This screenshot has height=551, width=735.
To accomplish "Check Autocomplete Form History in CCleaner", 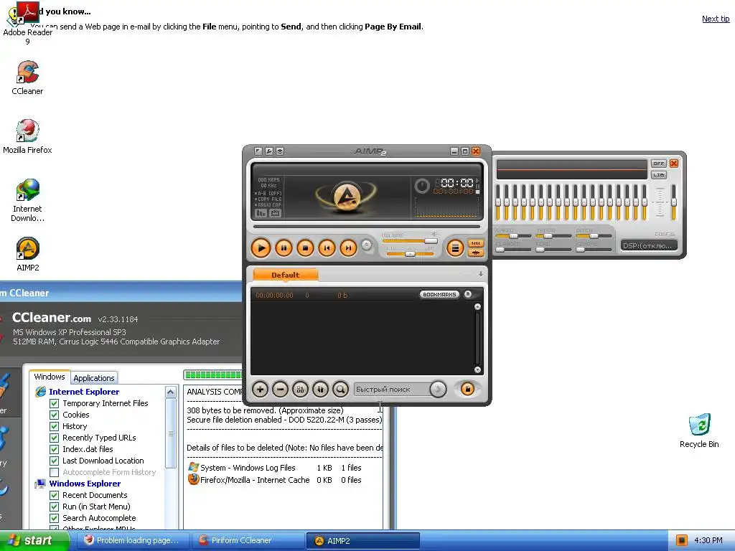I will (x=55, y=472).
